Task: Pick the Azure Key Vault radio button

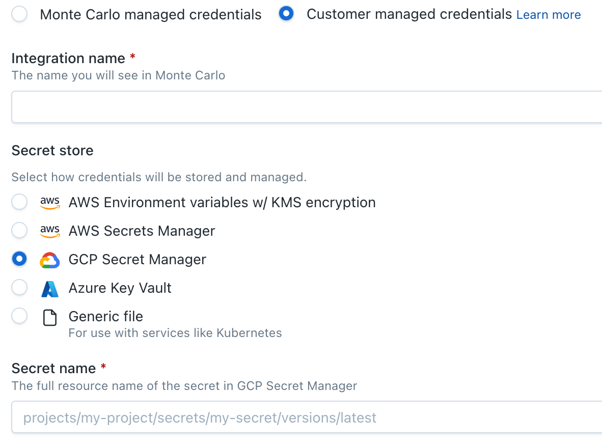Action: click(19, 287)
